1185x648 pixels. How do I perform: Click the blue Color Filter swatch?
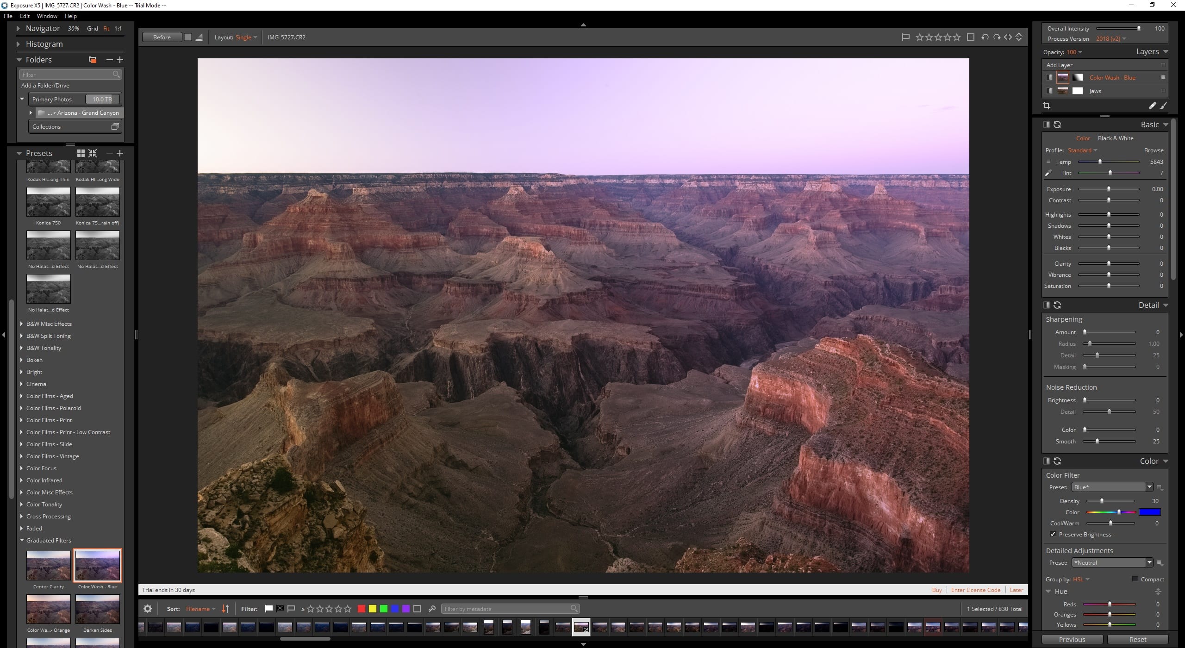1149,512
